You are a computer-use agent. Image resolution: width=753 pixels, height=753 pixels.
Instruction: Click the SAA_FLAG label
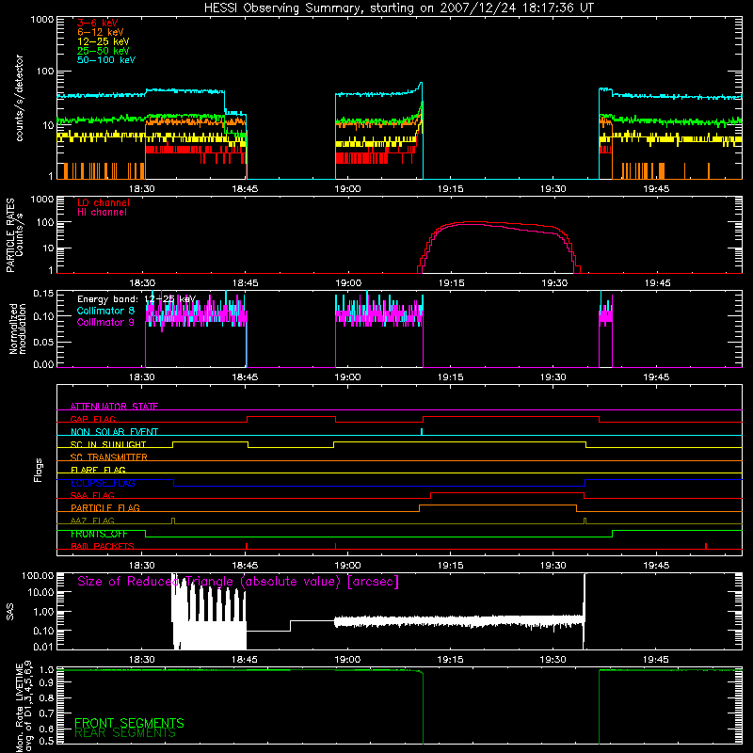[92, 495]
